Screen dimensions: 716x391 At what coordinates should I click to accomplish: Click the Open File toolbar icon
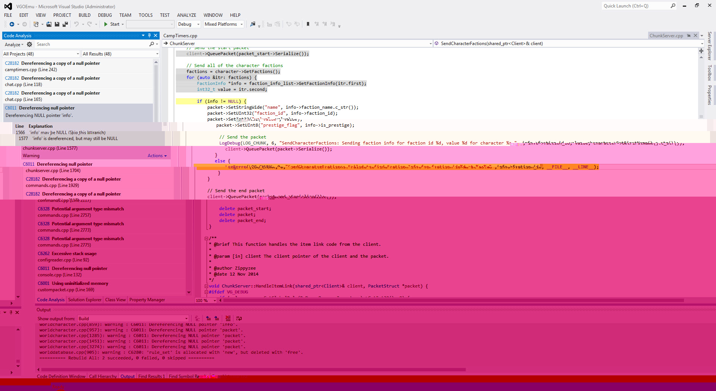click(49, 24)
